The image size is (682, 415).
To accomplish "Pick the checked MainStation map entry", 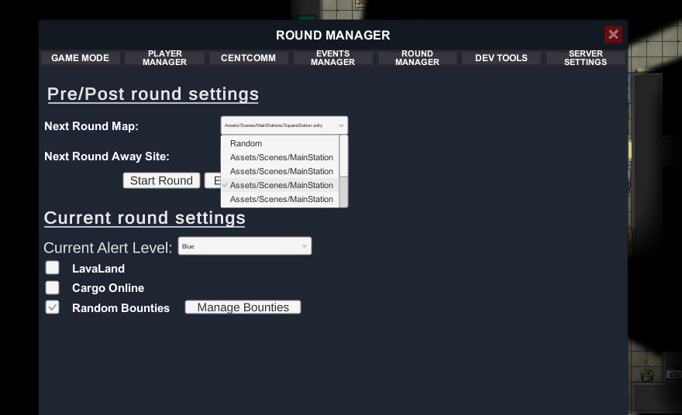I will click(x=280, y=185).
